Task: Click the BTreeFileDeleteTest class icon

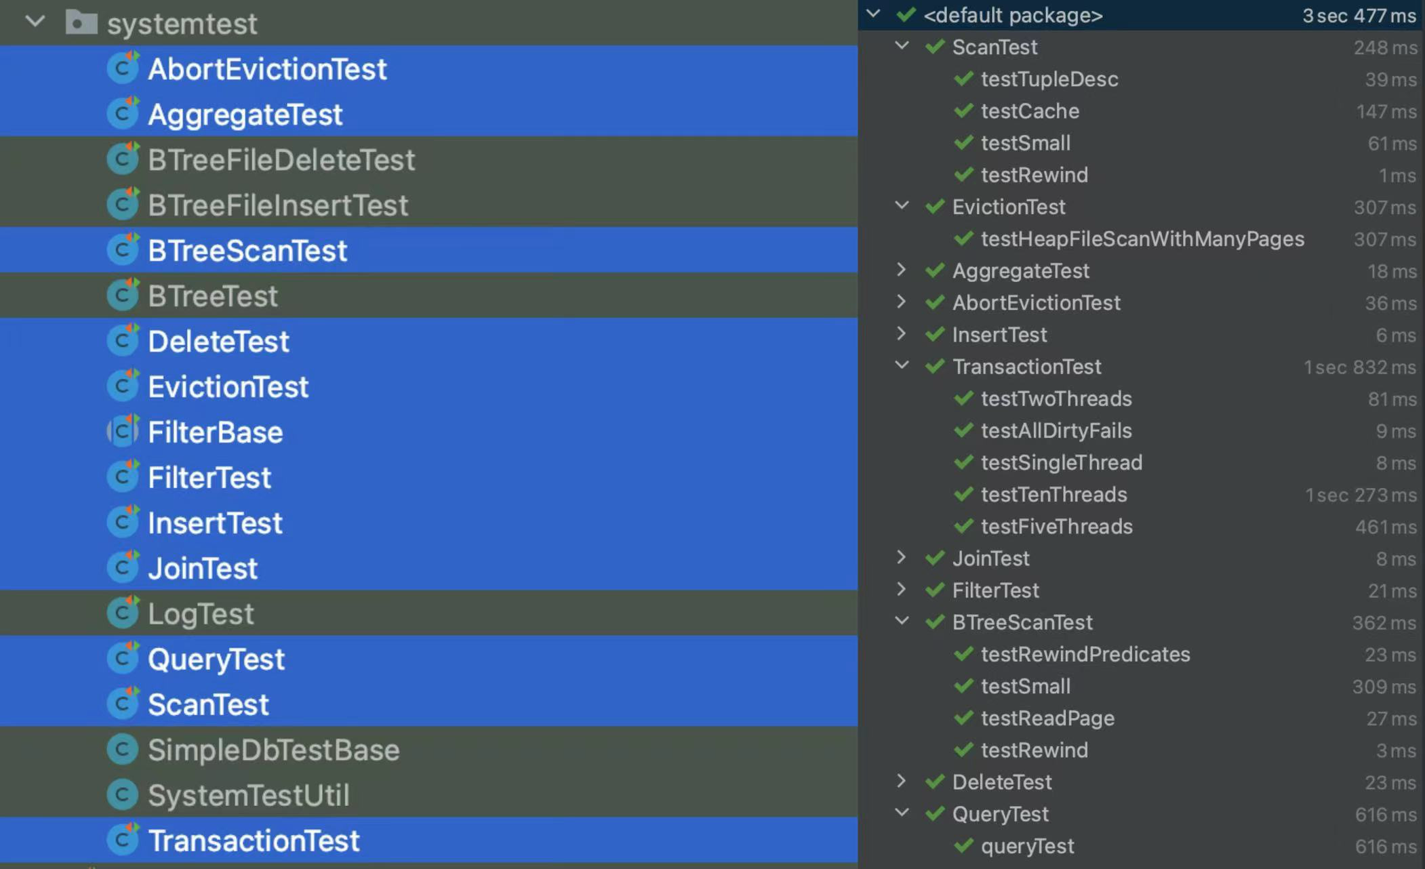Action: click(x=123, y=159)
